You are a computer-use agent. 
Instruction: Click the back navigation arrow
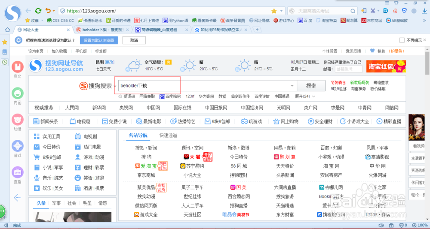tap(28, 11)
